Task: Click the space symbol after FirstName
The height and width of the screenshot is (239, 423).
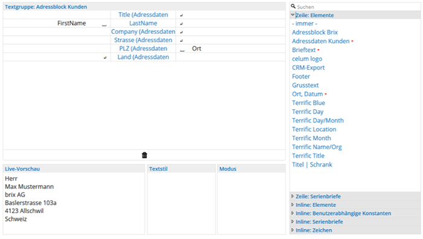Action: pos(104,25)
